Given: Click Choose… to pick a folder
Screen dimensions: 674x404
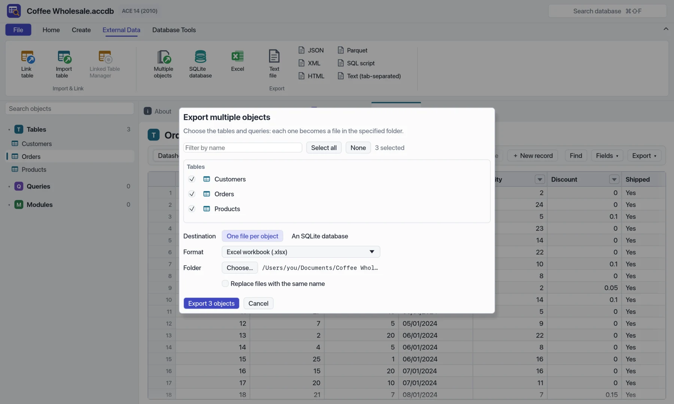Looking at the screenshot, I should 240,268.
